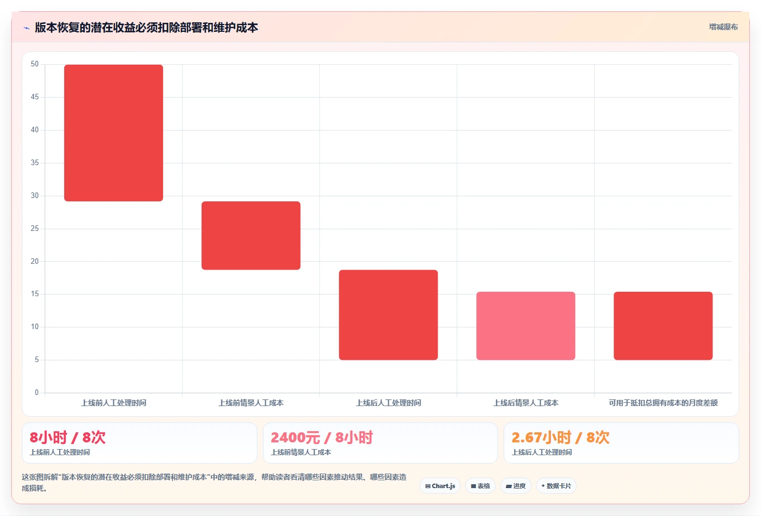Click x-axis label 可用于抵扣总拥有成本的月度差额

pos(663,403)
